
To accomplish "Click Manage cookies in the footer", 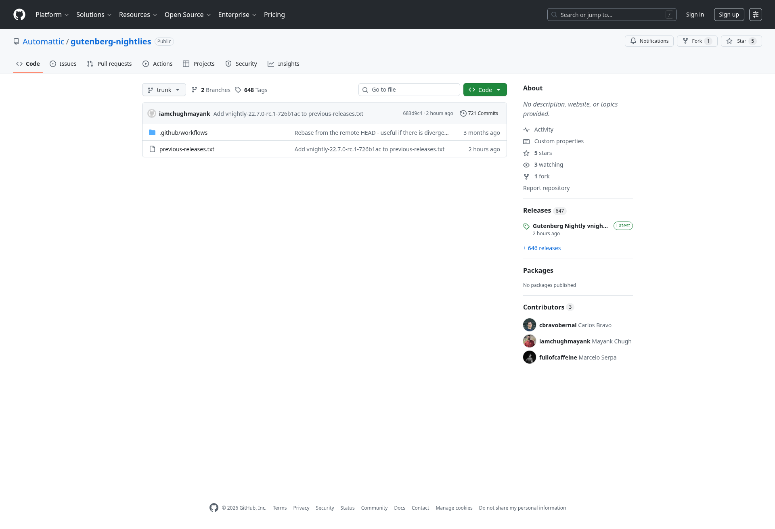I will 454,508.
